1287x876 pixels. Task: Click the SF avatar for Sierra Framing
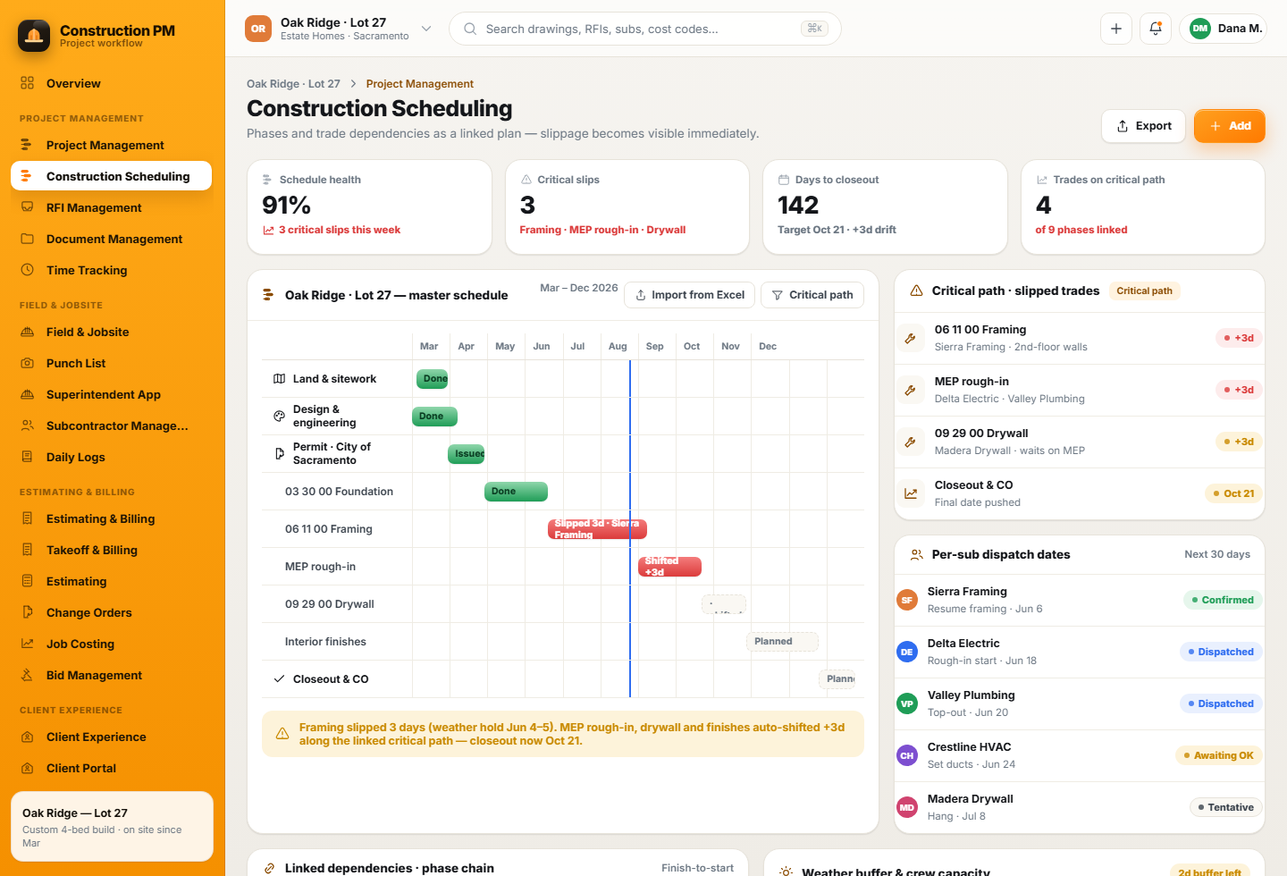pyautogui.click(x=907, y=600)
